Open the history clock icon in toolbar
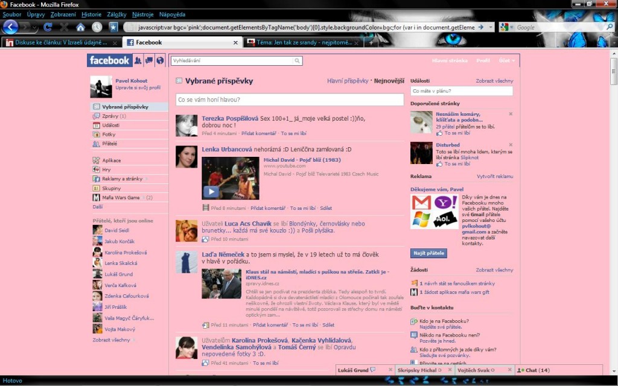 click(97, 27)
